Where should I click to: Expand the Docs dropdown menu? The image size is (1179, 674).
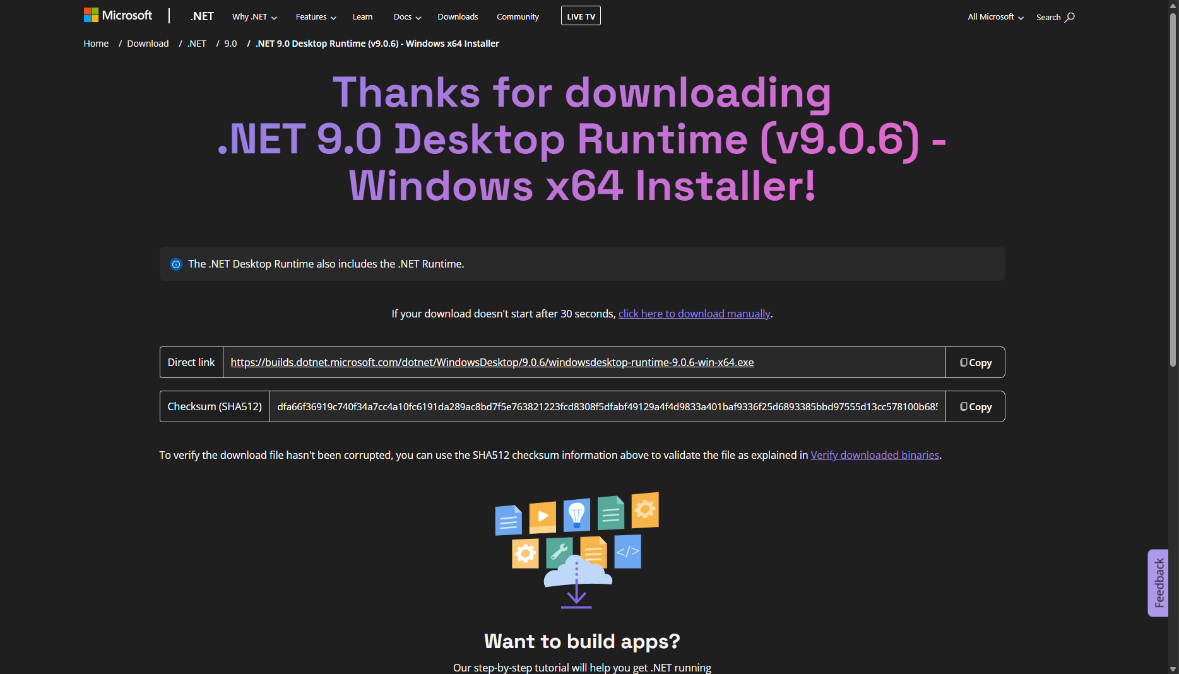tap(407, 16)
